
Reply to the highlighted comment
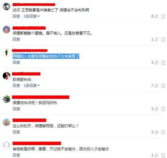[x=17, y=62]
